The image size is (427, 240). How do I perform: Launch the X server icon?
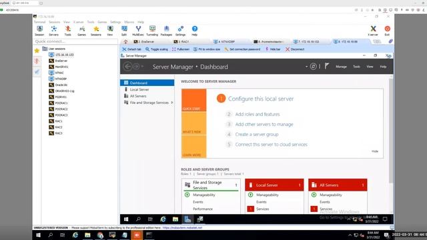pyautogui.click(x=373, y=31)
